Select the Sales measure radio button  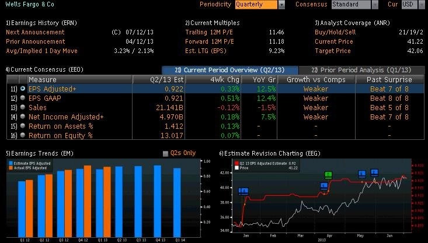click(x=23, y=108)
